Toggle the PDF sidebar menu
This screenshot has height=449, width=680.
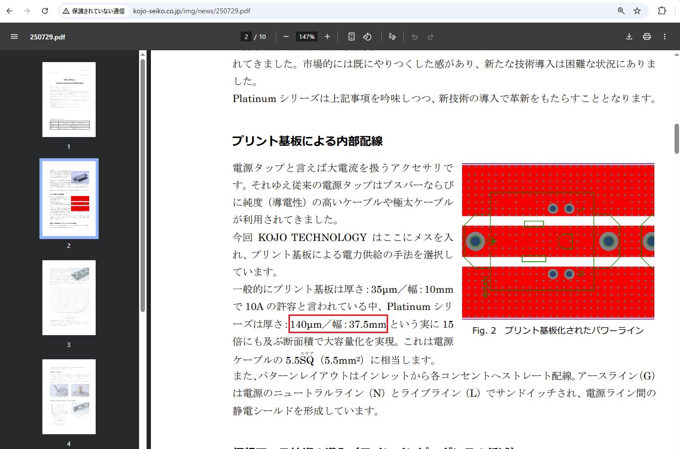[14, 36]
